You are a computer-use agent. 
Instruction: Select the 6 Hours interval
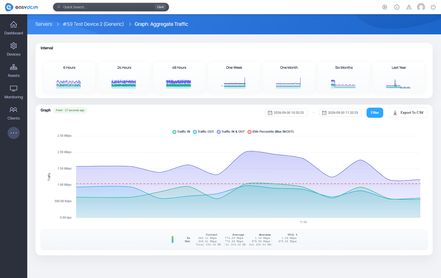(69, 77)
